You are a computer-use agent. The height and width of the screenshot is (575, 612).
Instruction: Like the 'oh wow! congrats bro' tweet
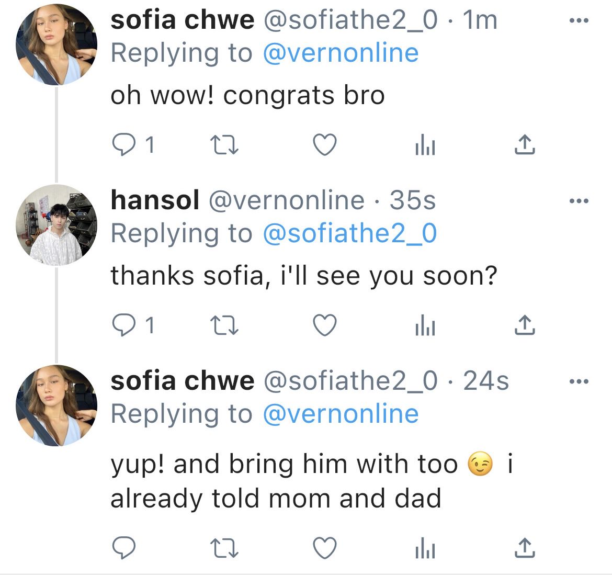click(324, 145)
